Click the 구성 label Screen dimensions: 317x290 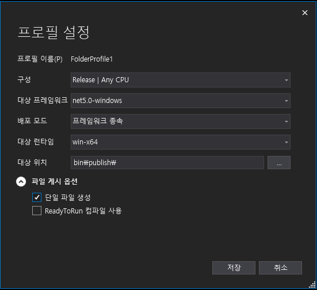coord(24,79)
